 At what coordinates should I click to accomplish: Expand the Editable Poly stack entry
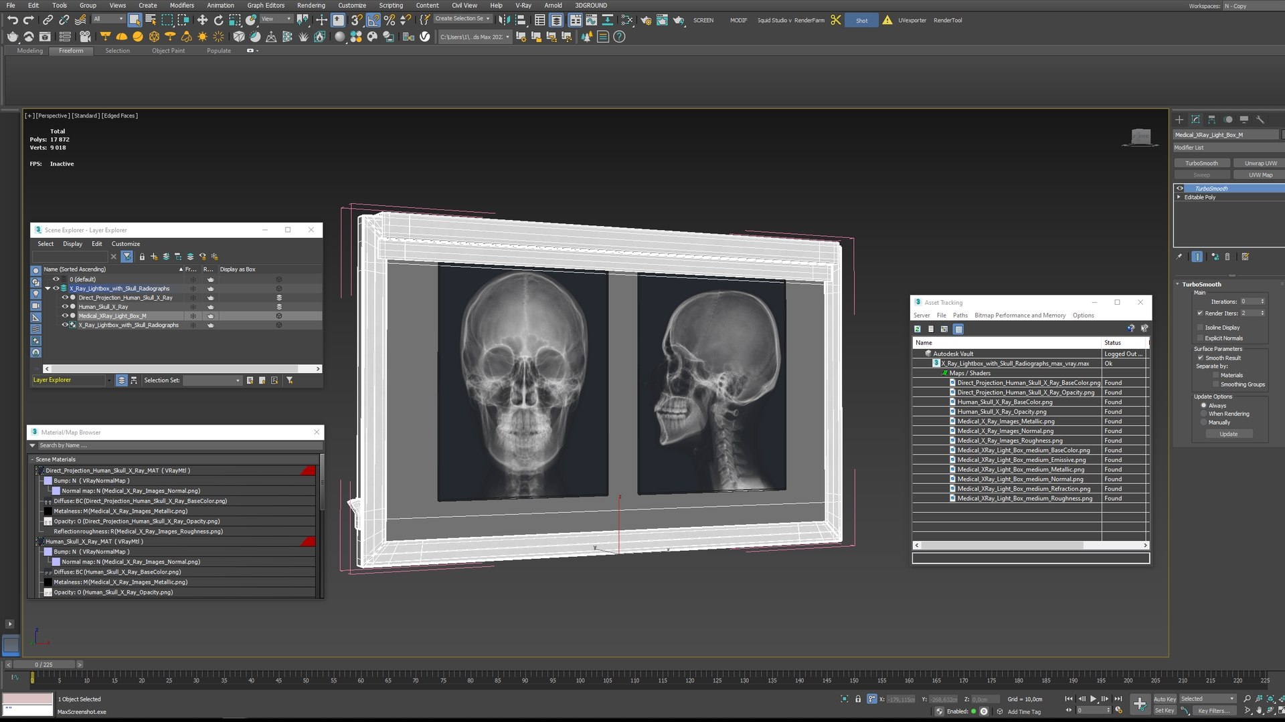[x=1179, y=197]
